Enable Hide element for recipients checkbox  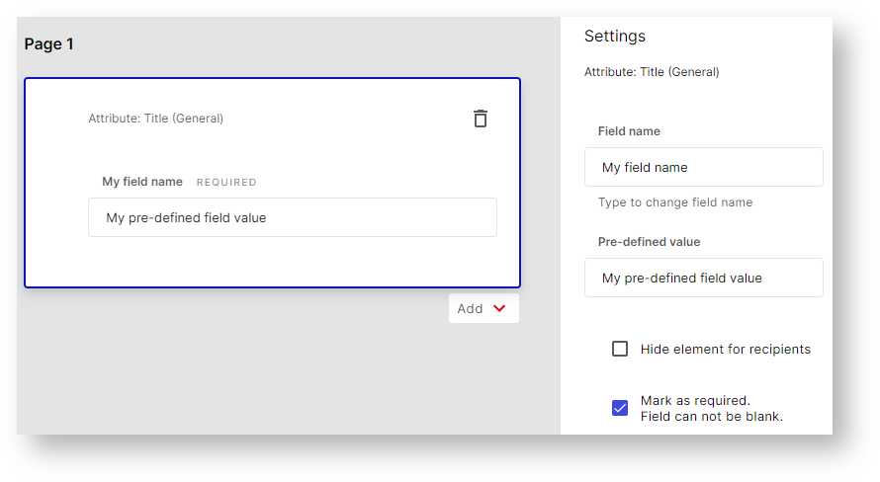(x=620, y=349)
